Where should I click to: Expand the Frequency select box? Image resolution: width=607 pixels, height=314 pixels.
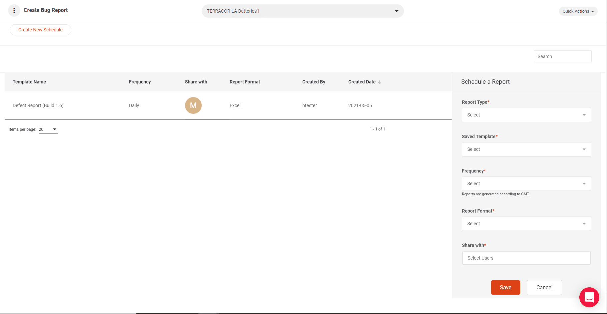tap(526, 184)
